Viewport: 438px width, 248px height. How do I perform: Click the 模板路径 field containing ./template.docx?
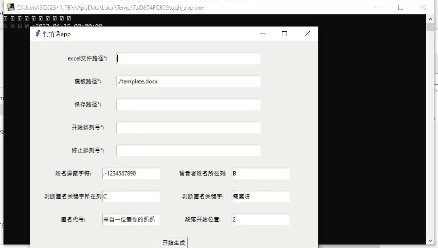pyautogui.click(x=188, y=81)
